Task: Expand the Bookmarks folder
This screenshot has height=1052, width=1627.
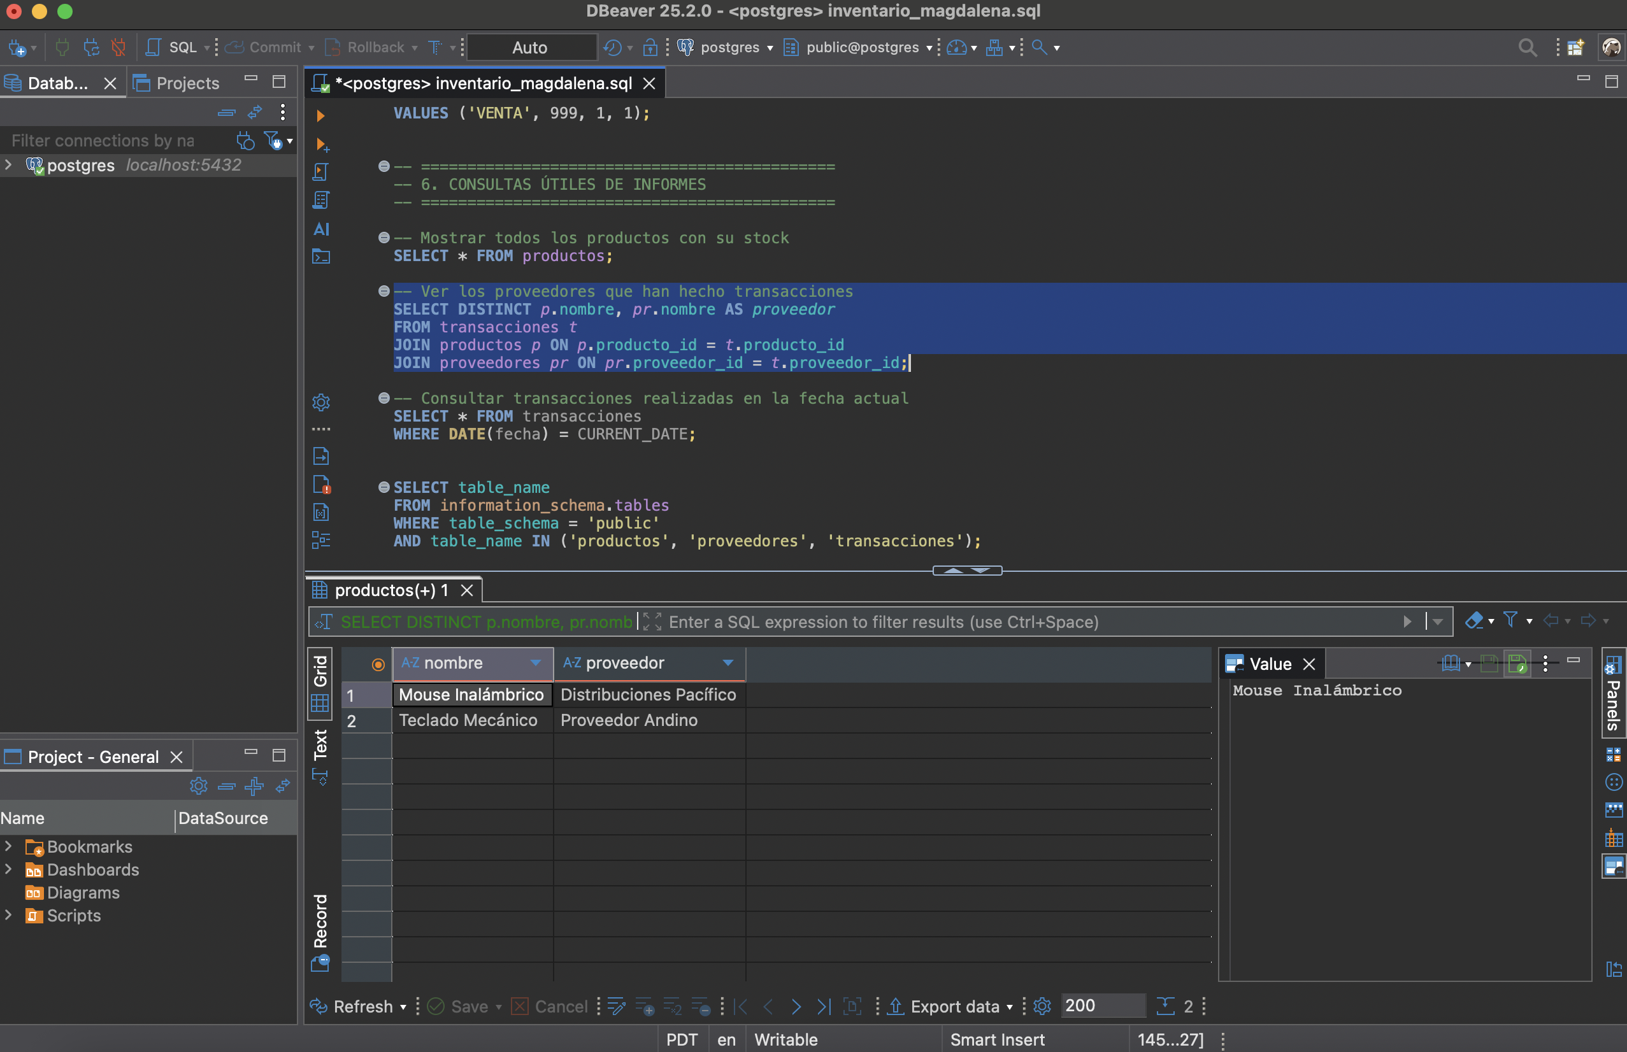Action: [8, 846]
